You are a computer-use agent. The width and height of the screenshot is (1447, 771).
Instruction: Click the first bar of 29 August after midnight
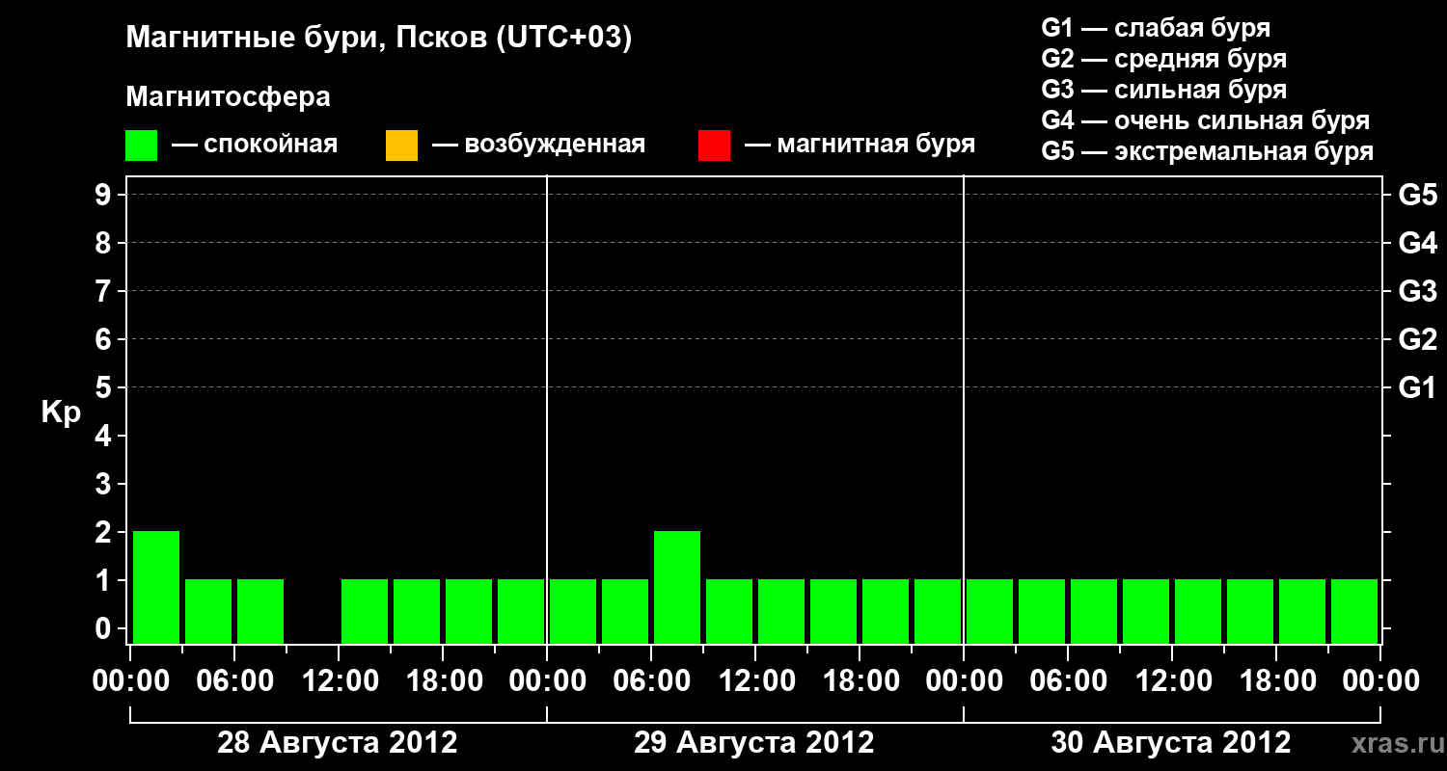[x=573, y=611]
